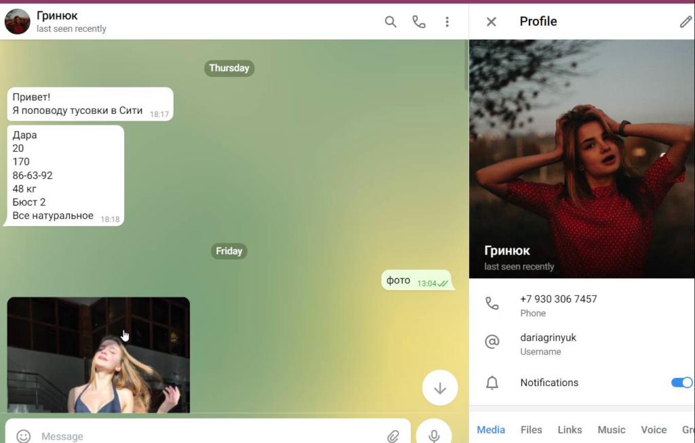Click the phone number +7 930 306 7457
This screenshot has height=443, width=695.
click(559, 299)
